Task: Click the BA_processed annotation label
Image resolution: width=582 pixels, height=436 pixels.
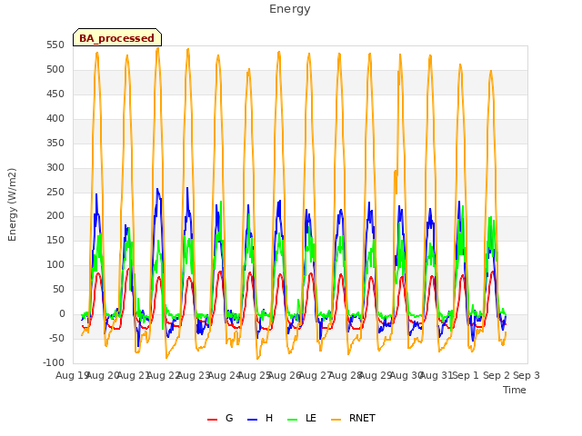Action: pos(117,38)
